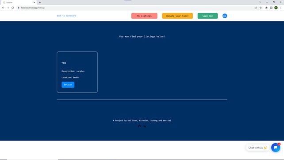The width and height of the screenshot is (284, 160).
Task: Click the address bar URL
Action: pos(33,8)
